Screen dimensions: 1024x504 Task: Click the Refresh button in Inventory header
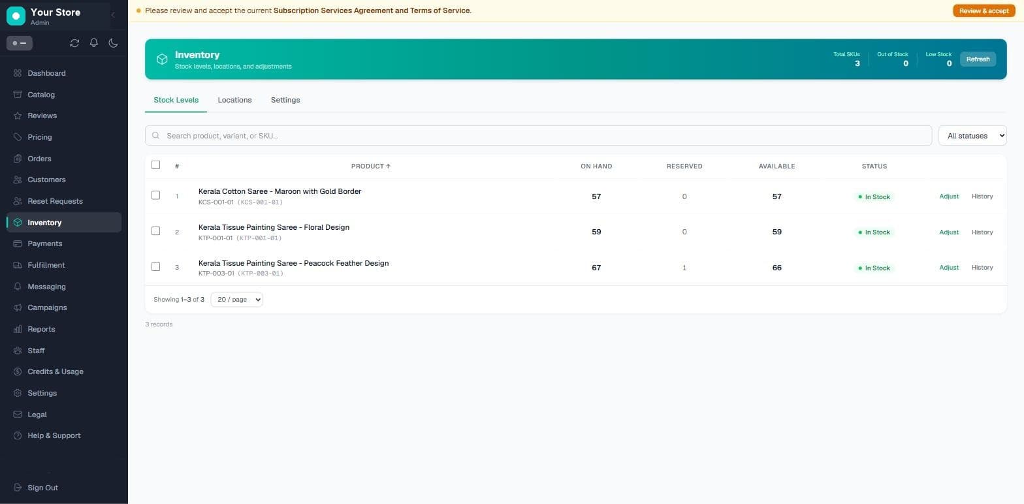(x=978, y=59)
